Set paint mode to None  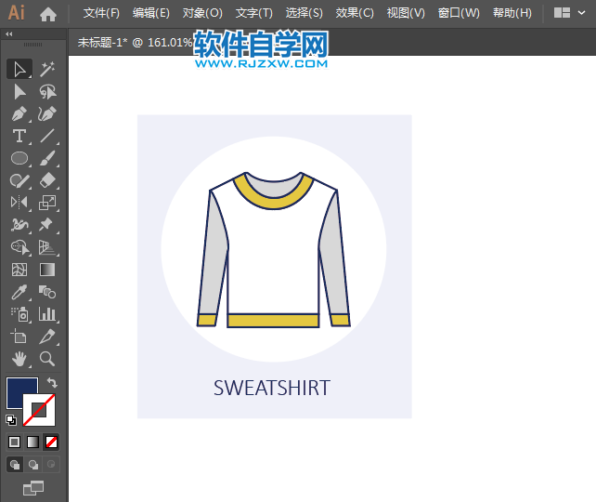coord(51,443)
